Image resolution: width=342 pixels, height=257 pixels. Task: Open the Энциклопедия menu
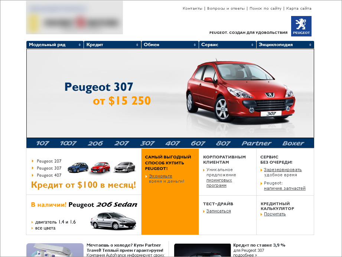tap(285, 45)
